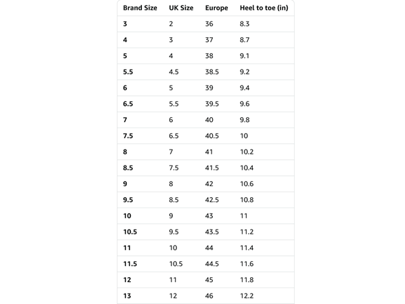Select brand size 3 row label
The image size is (405, 304).
(x=125, y=24)
